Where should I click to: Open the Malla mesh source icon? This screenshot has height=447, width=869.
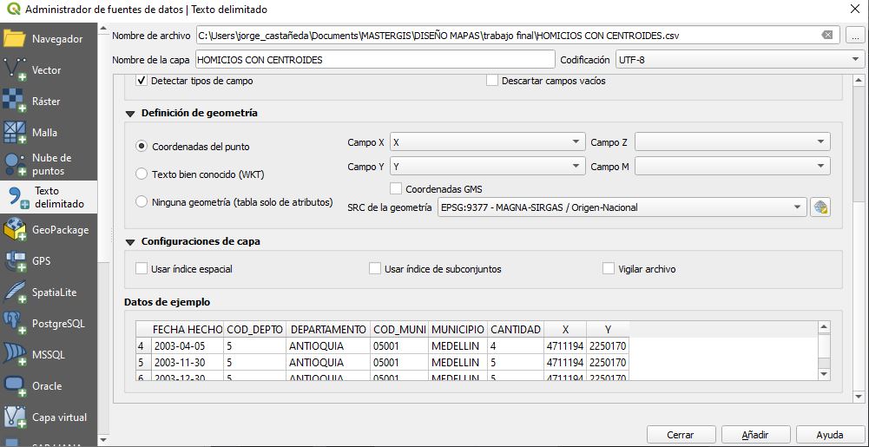click(x=15, y=133)
